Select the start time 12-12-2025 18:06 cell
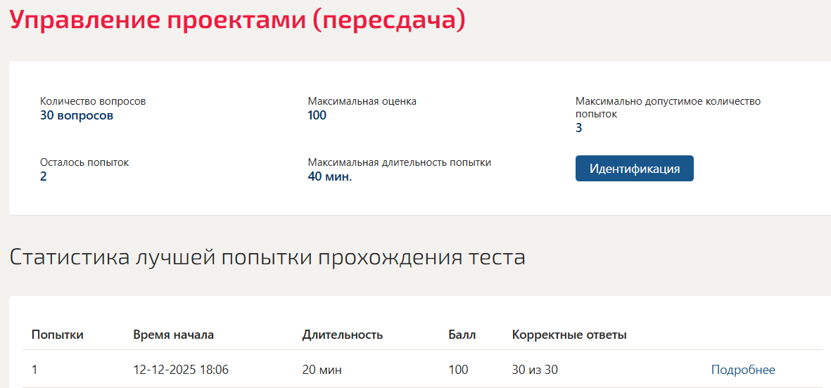 181,370
